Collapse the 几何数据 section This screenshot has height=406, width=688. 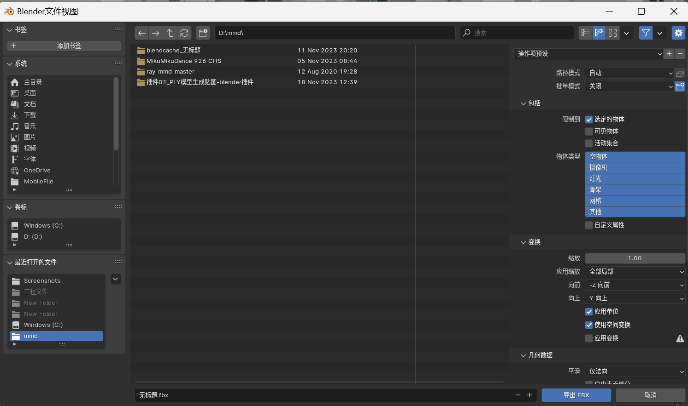click(x=523, y=355)
